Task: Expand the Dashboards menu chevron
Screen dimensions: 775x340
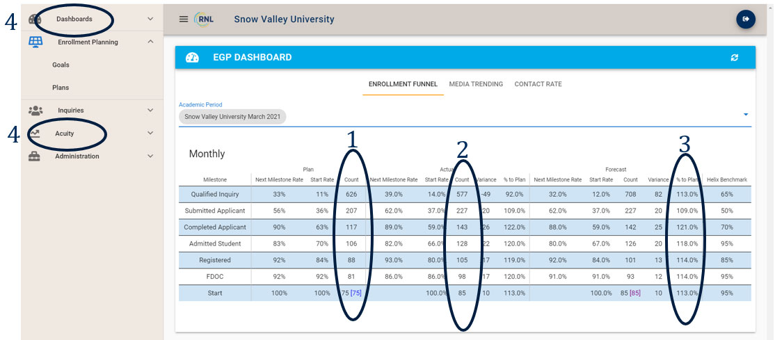Action: pos(150,19)
